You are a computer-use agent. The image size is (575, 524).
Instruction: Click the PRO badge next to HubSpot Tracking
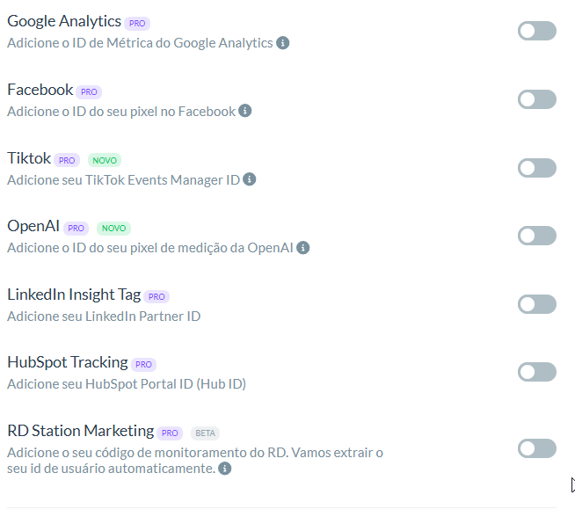(x=143, y=365)
